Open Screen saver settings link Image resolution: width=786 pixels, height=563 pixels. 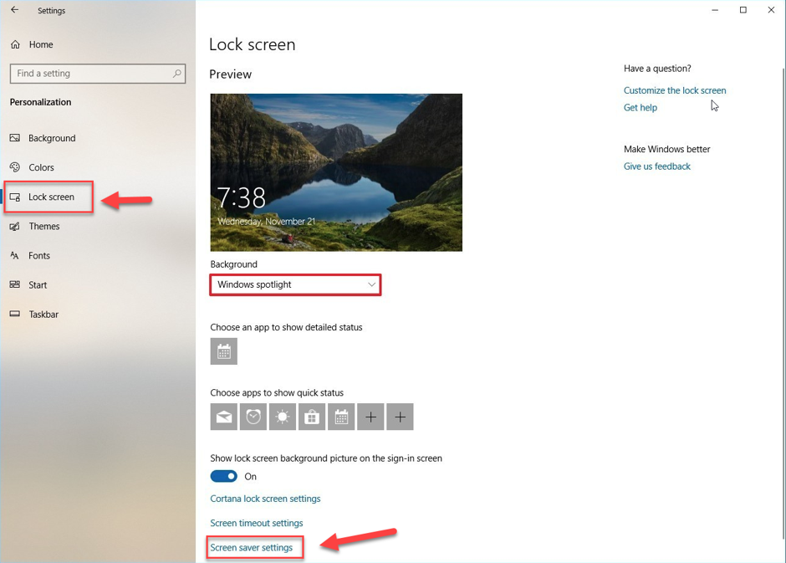coord(251,547)
